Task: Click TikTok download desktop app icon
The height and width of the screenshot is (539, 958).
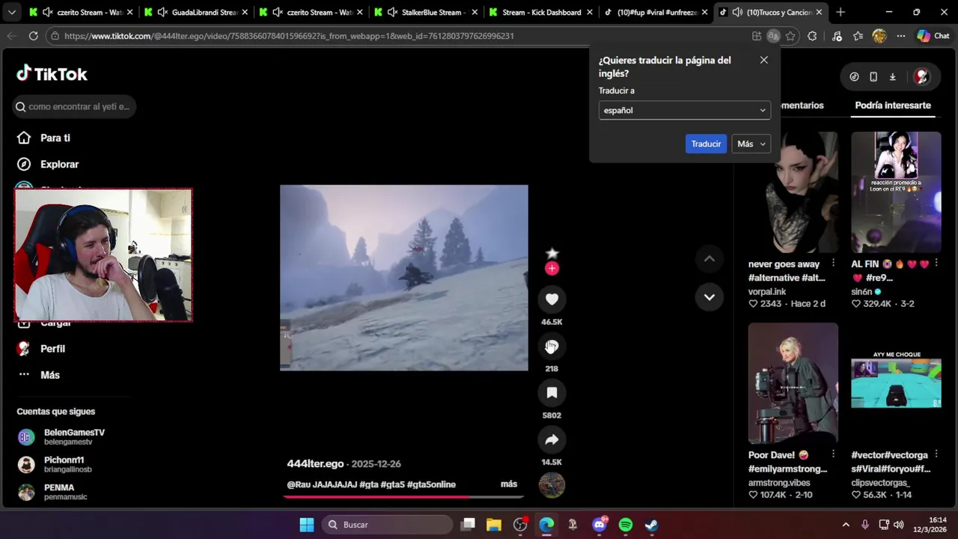Action: (893, 76)
